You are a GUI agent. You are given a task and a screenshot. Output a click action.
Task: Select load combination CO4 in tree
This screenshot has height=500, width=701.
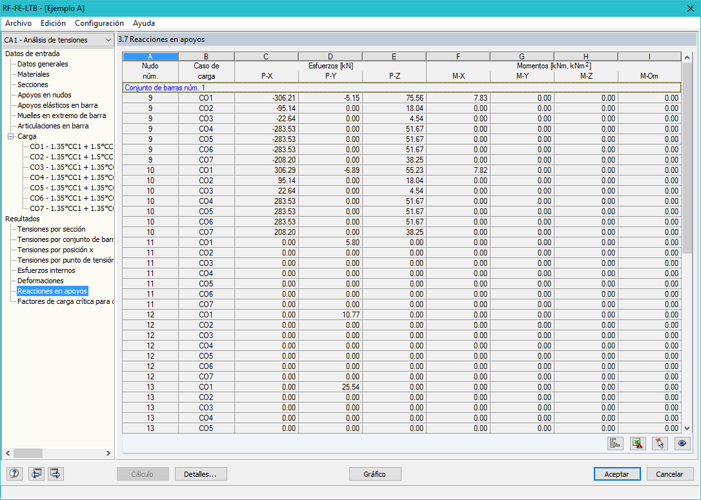(71, 177)
